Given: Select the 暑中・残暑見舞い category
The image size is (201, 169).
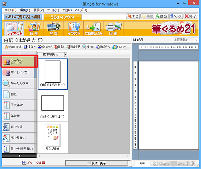Looking at the screenshot, I should click(x=19, y=149).
